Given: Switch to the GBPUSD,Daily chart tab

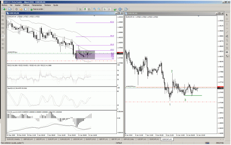Looking at the screenshot, I should click(129, 139).
